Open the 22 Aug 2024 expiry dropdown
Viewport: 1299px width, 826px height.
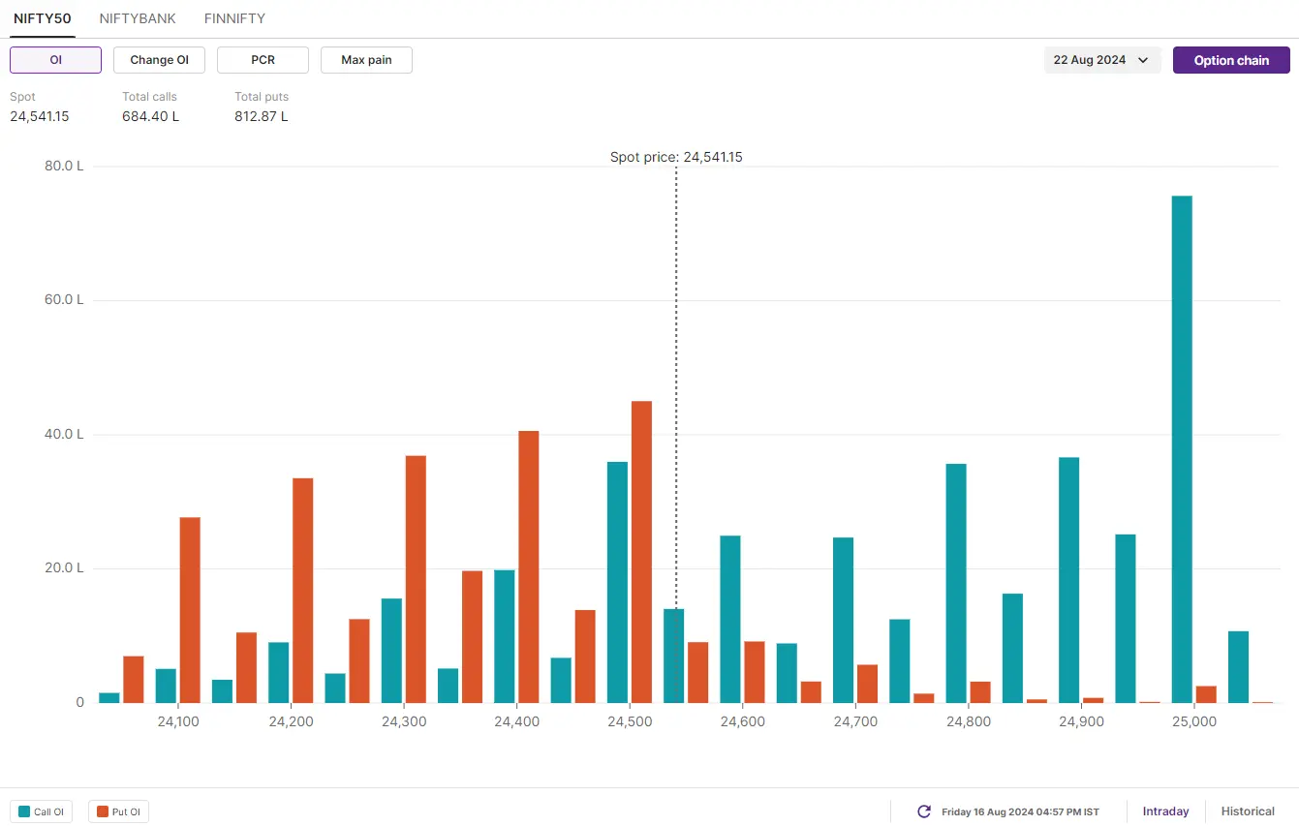tap(1102, 60)
